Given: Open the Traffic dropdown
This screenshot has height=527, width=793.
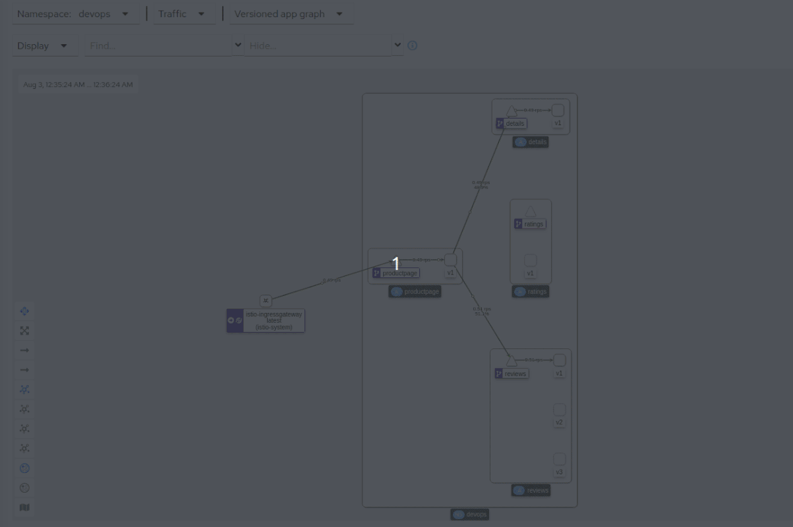Looking at the screenshot, I should click(184, 14).
